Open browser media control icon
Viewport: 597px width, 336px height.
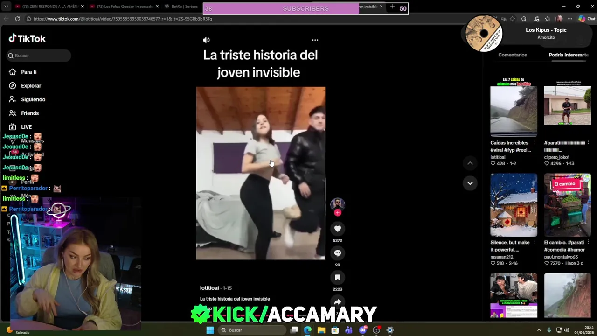536,19
